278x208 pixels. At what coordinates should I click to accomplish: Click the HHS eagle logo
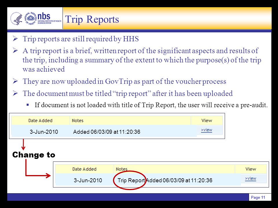pos(17,18)
